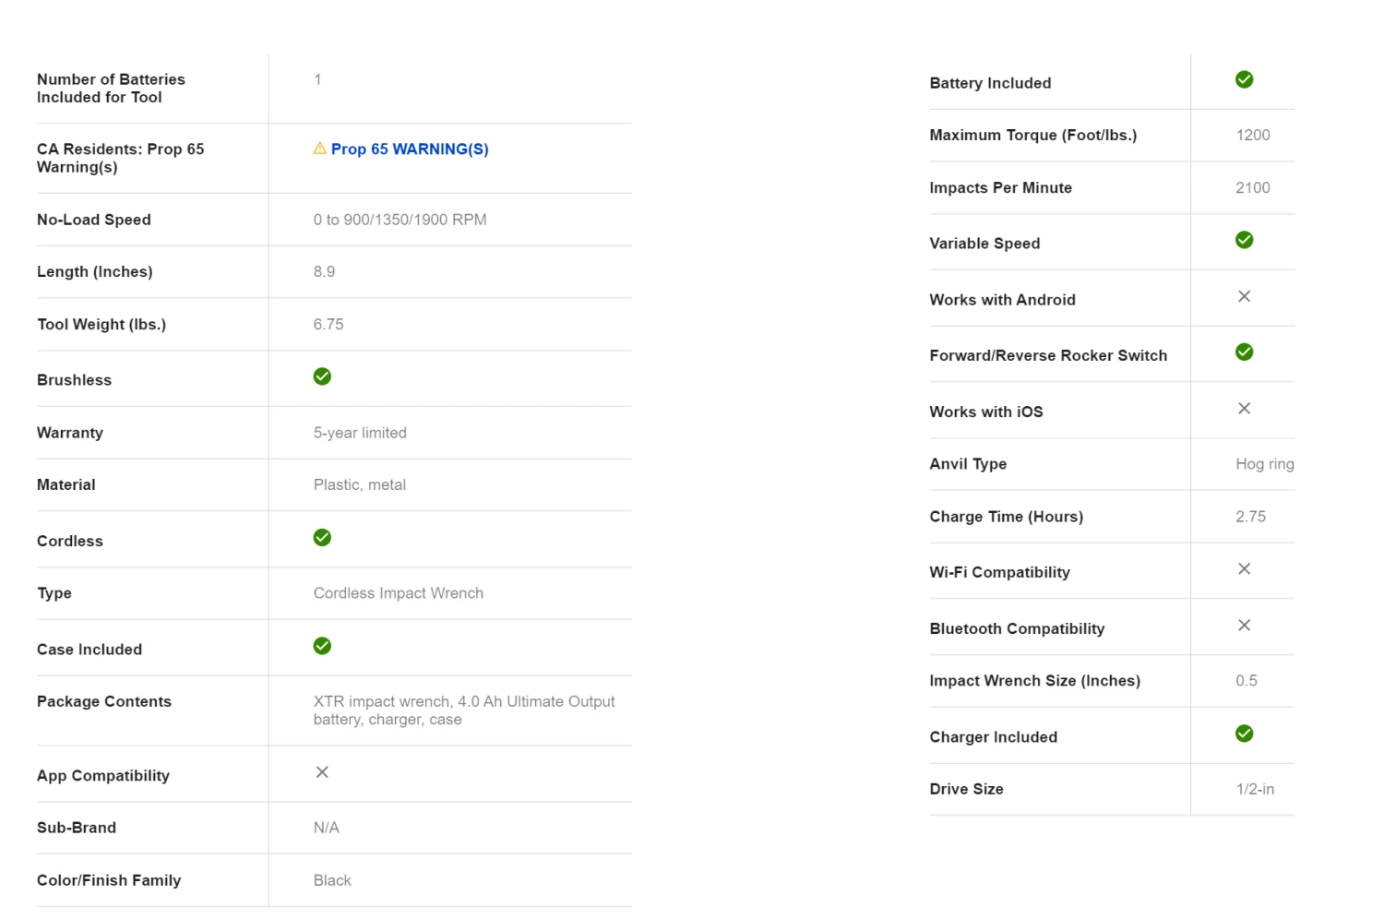Click the X icon beside Works with Android
Screen dimensions: 1384x919
click(x=1244, y=296)
